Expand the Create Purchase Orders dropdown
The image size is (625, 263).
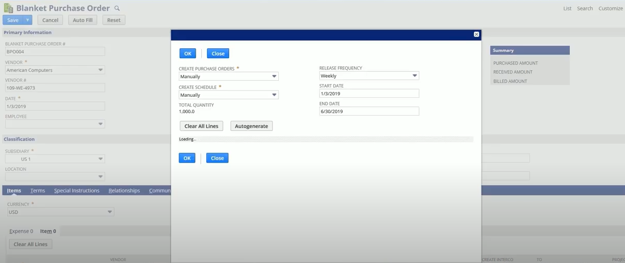point(229,76)
